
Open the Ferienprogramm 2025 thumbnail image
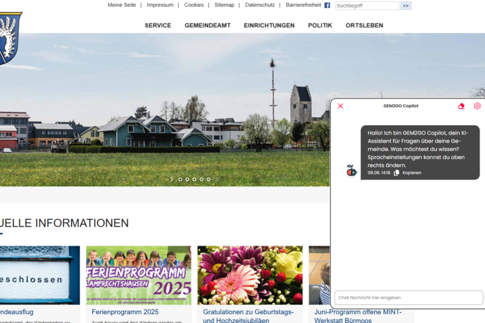(139, 275)
